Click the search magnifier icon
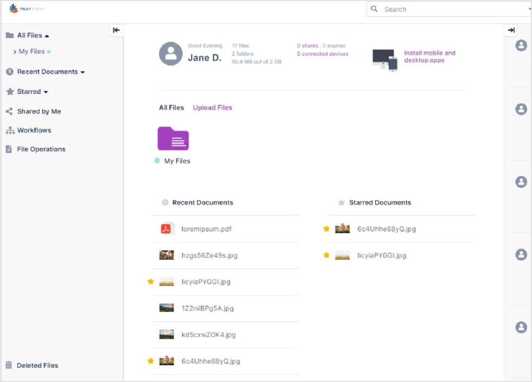 click(375, 9)
